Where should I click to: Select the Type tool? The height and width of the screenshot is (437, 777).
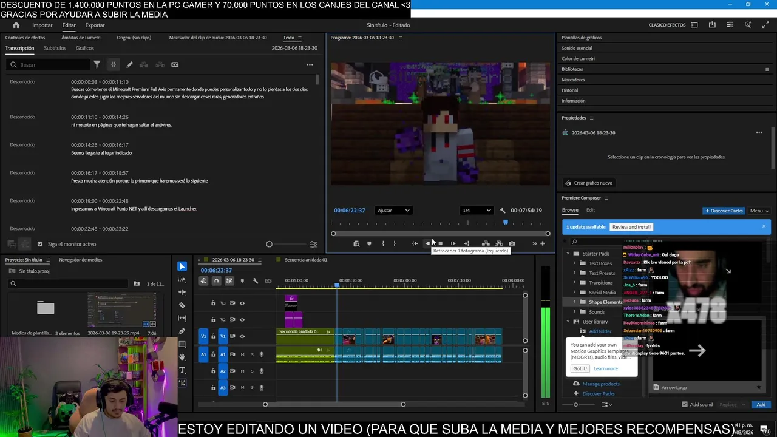pos(182,370)
